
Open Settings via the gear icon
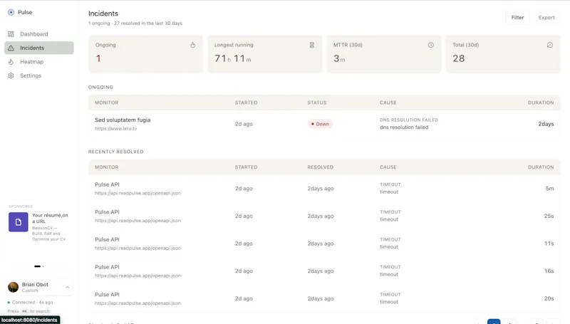click(11, 75)
